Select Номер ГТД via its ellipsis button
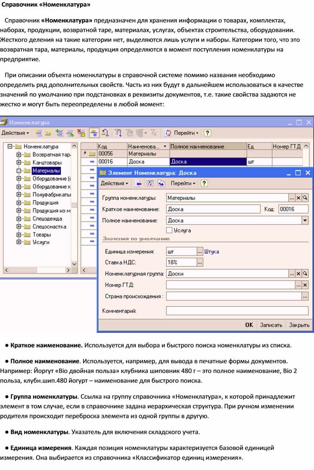 [298, 285]
